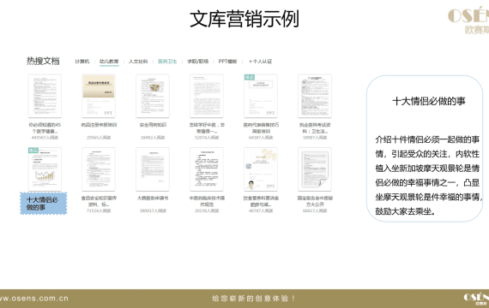Viewport: 489px width, 308px height.
Task: Open the 国宝级名老中医秘方 thumbnail
Action: pos(315,169)
